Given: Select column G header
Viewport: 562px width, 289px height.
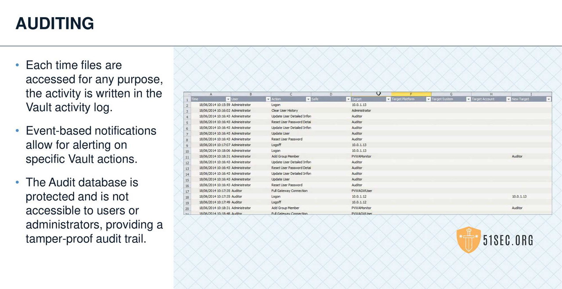Looking at the screenshot, I should click(x=451, y=94).
